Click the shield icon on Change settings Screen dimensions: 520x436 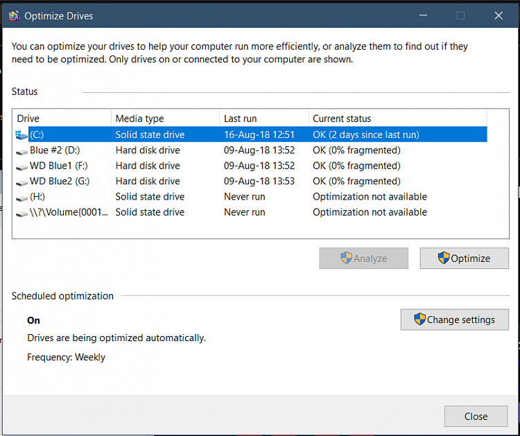tap(419, 319)
